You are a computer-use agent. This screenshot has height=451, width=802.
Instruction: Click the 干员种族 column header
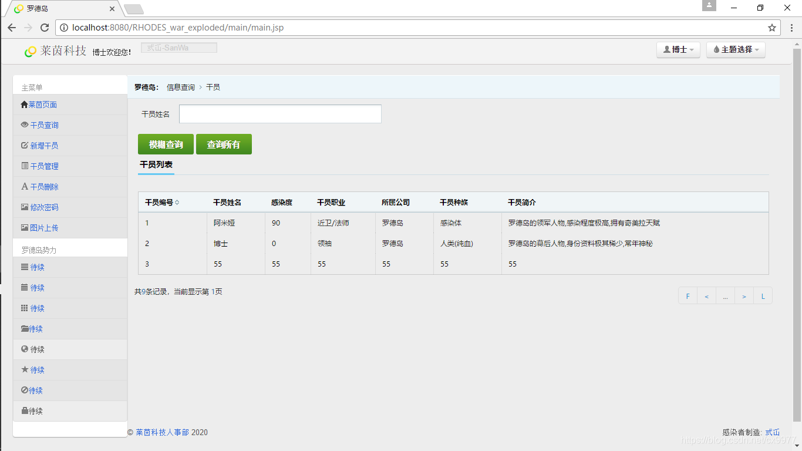[x=454, y=203]
